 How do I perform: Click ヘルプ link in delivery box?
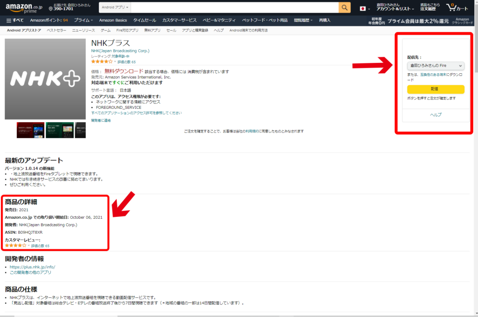(436, 115)
